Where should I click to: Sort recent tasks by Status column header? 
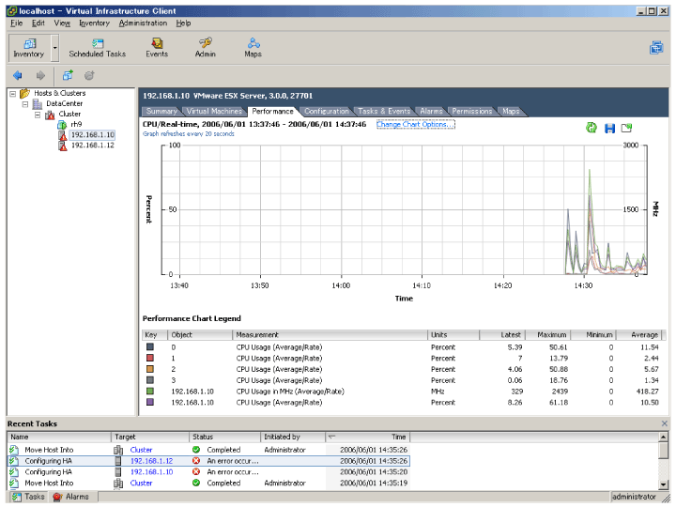pyautogui.click(x=224, y=437)
